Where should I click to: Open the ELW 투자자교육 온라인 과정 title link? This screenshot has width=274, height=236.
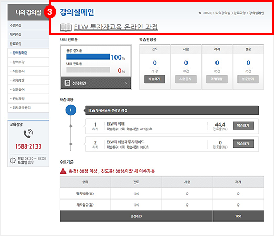(x=116, y=27)
